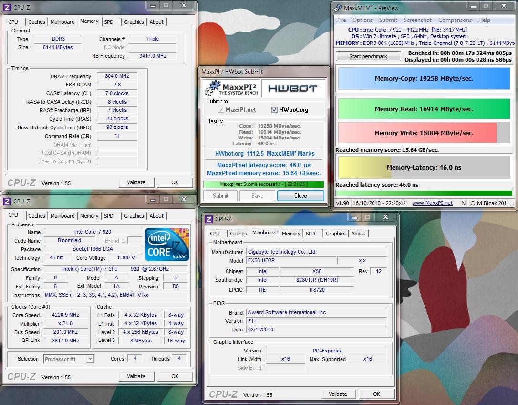Click Save button in HWbot Submit dialog

pos(257,195)
